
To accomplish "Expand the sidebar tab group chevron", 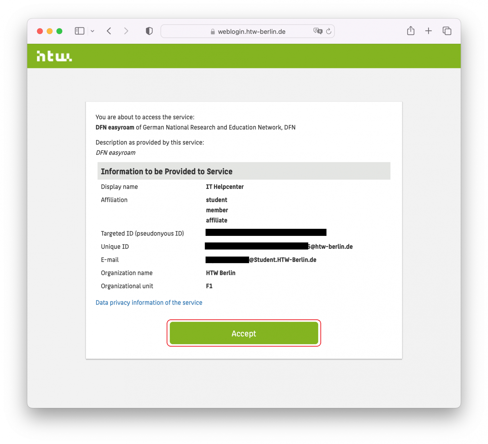I will (92, 31).
